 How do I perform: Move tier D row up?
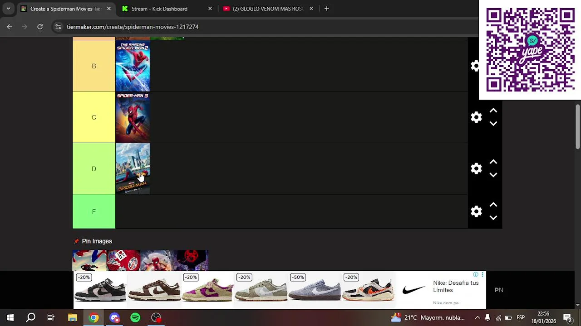click(x=493, y=162)
